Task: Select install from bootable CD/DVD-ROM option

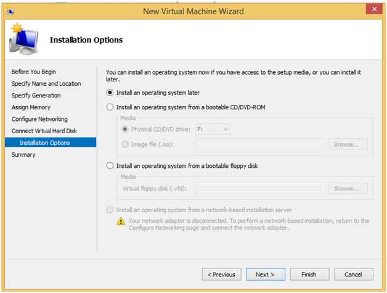Action: coord(110,107)
